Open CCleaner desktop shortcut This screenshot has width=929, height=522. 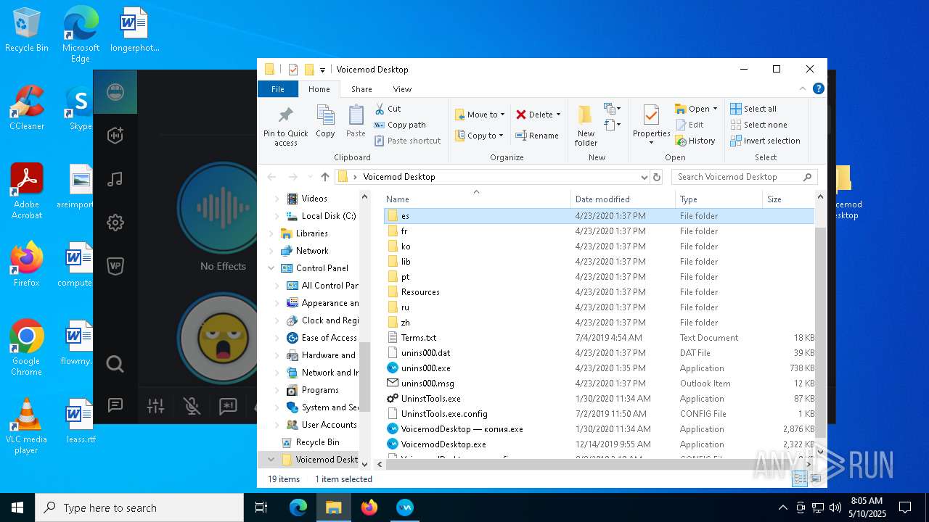(27, 109)
